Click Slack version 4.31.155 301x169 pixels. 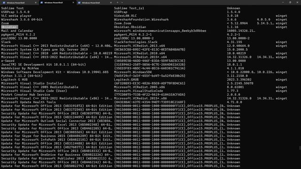[234, 42]
